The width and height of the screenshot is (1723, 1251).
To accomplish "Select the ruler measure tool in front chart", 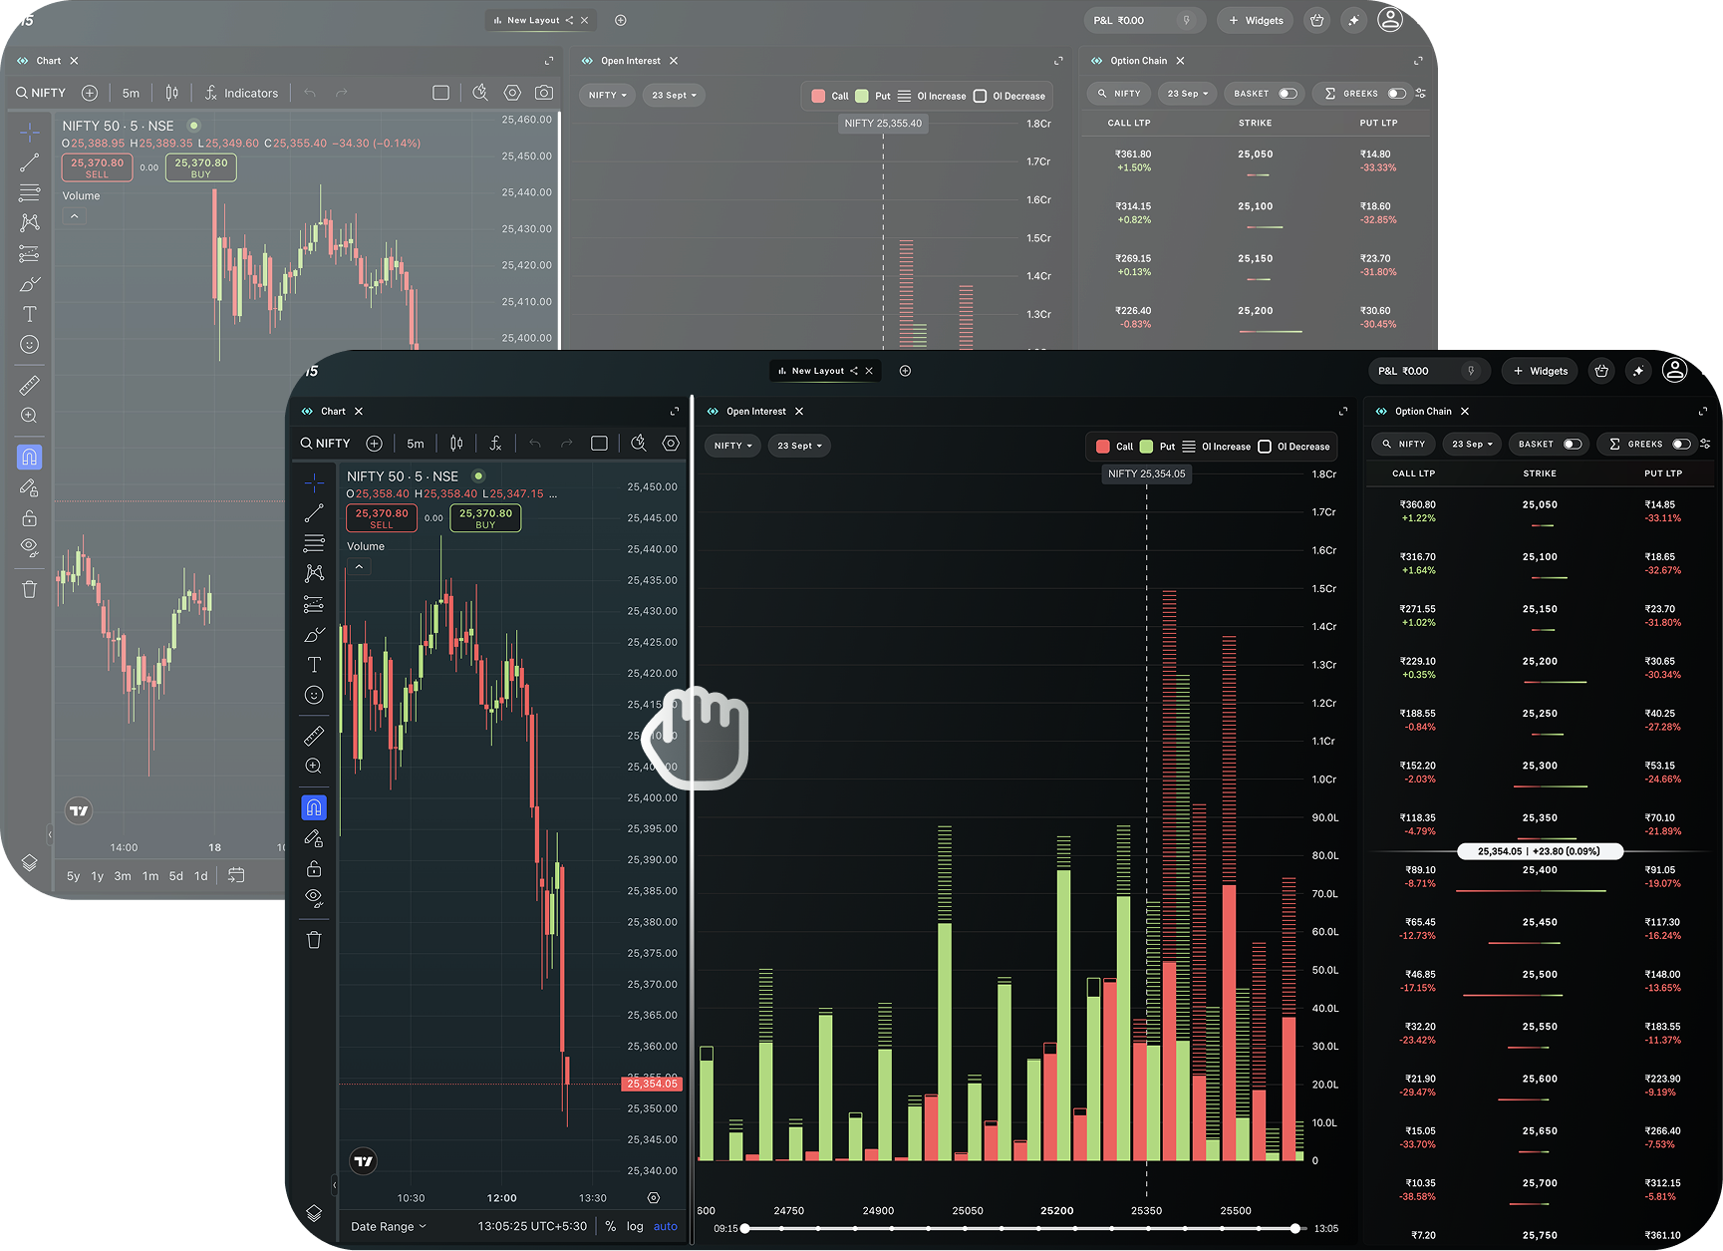I will (x=314, y=737).
